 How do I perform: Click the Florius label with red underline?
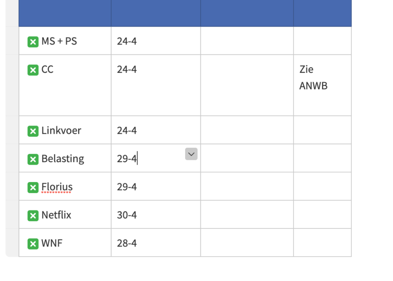click(56, 186)
